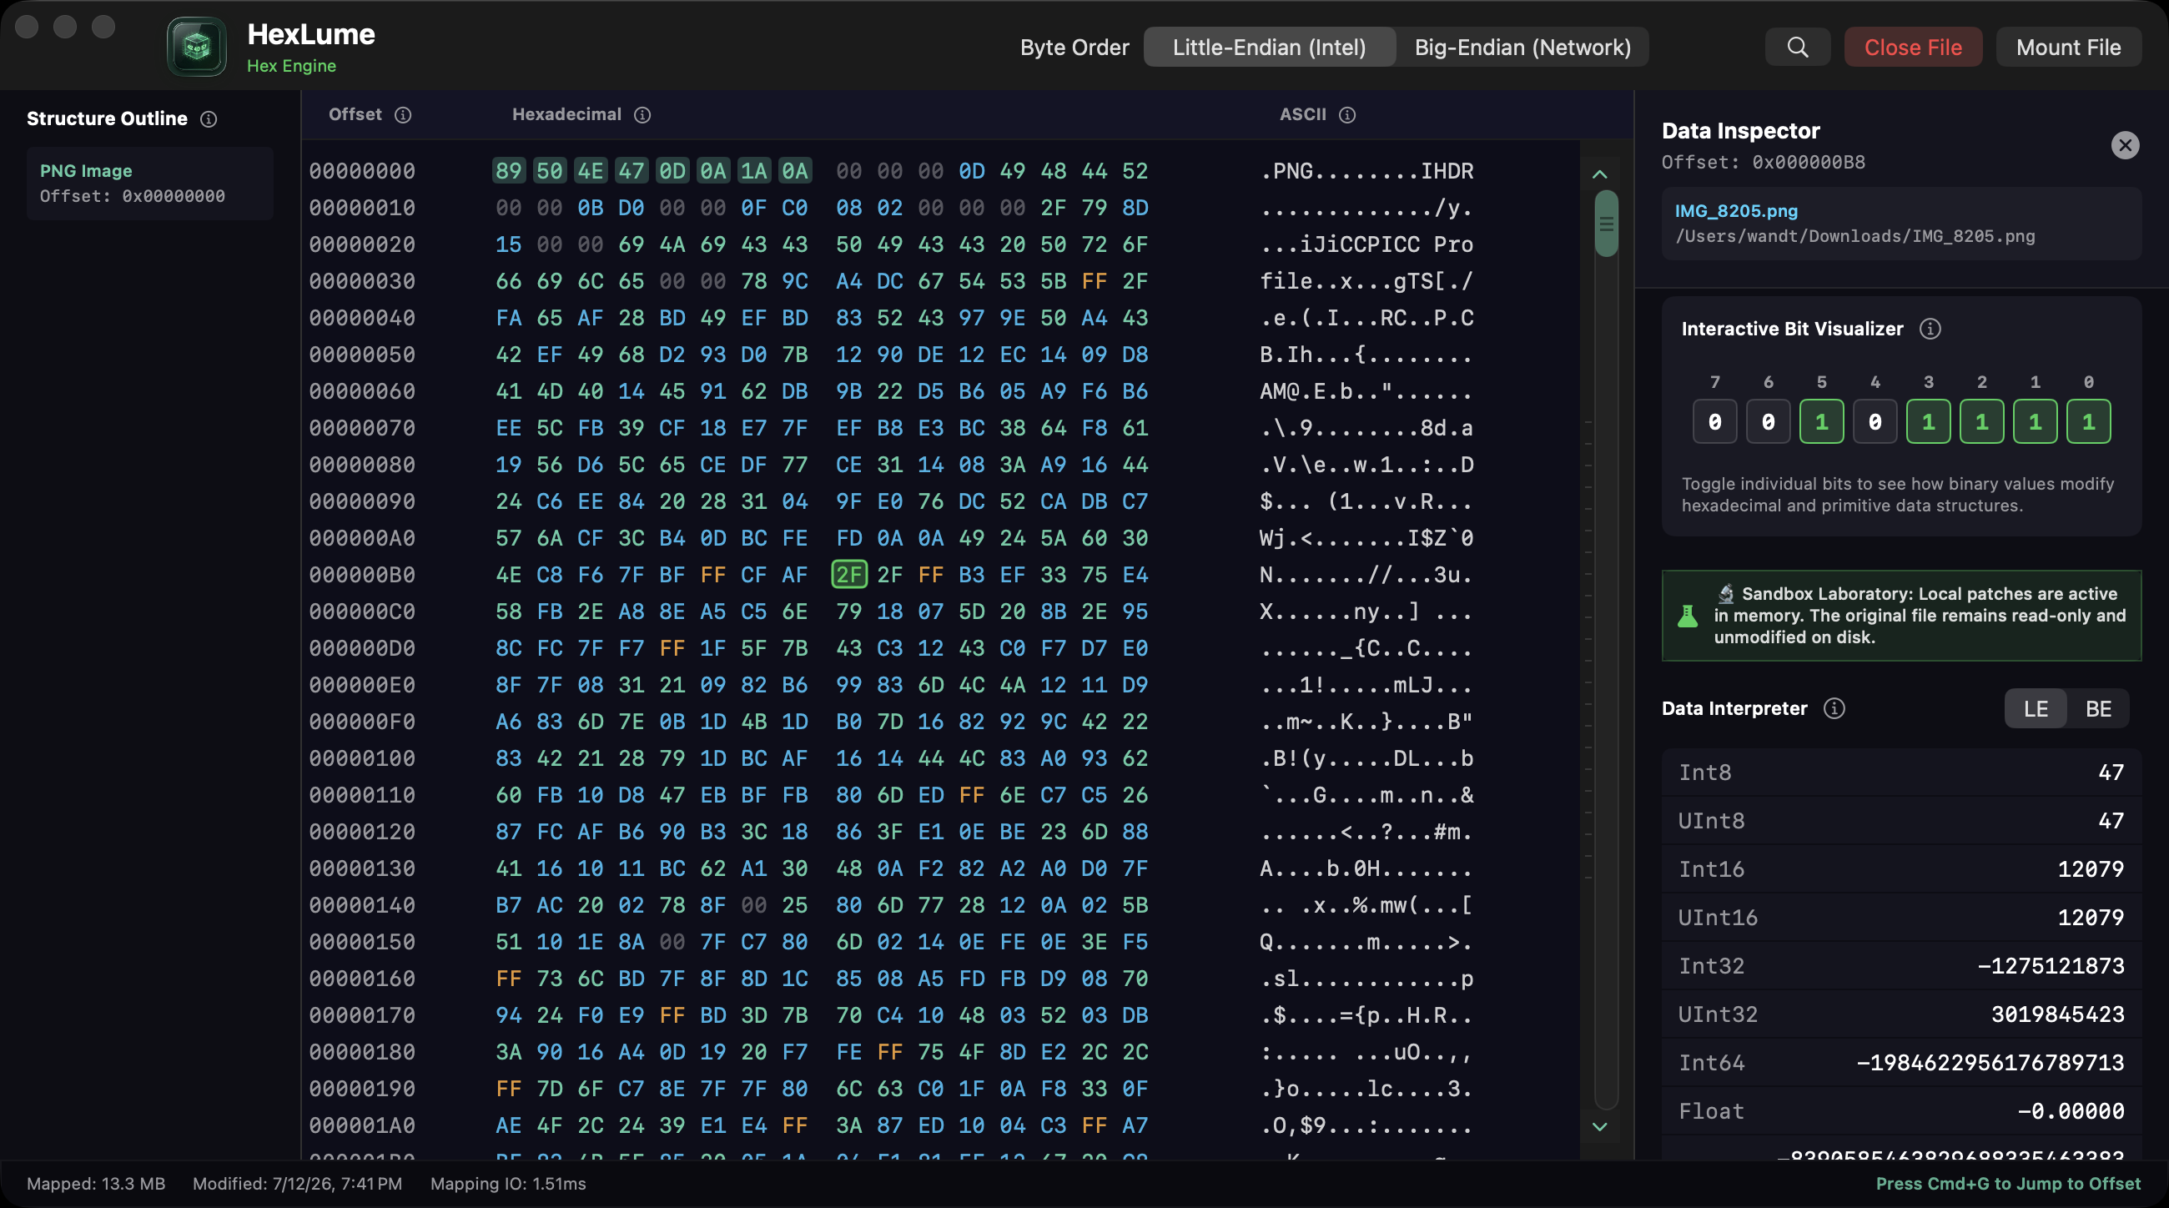Click the Mount File button

[x=2068, y=48]
